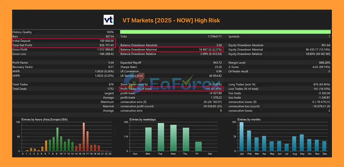Click the 'Entries by weekdays' chart title

pyautogui.click(x=142, y=120)
